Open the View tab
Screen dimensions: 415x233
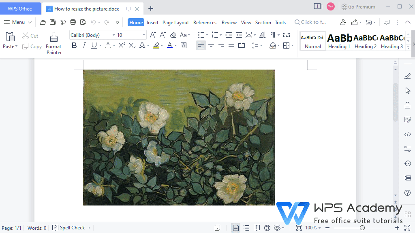pos(246,23)
